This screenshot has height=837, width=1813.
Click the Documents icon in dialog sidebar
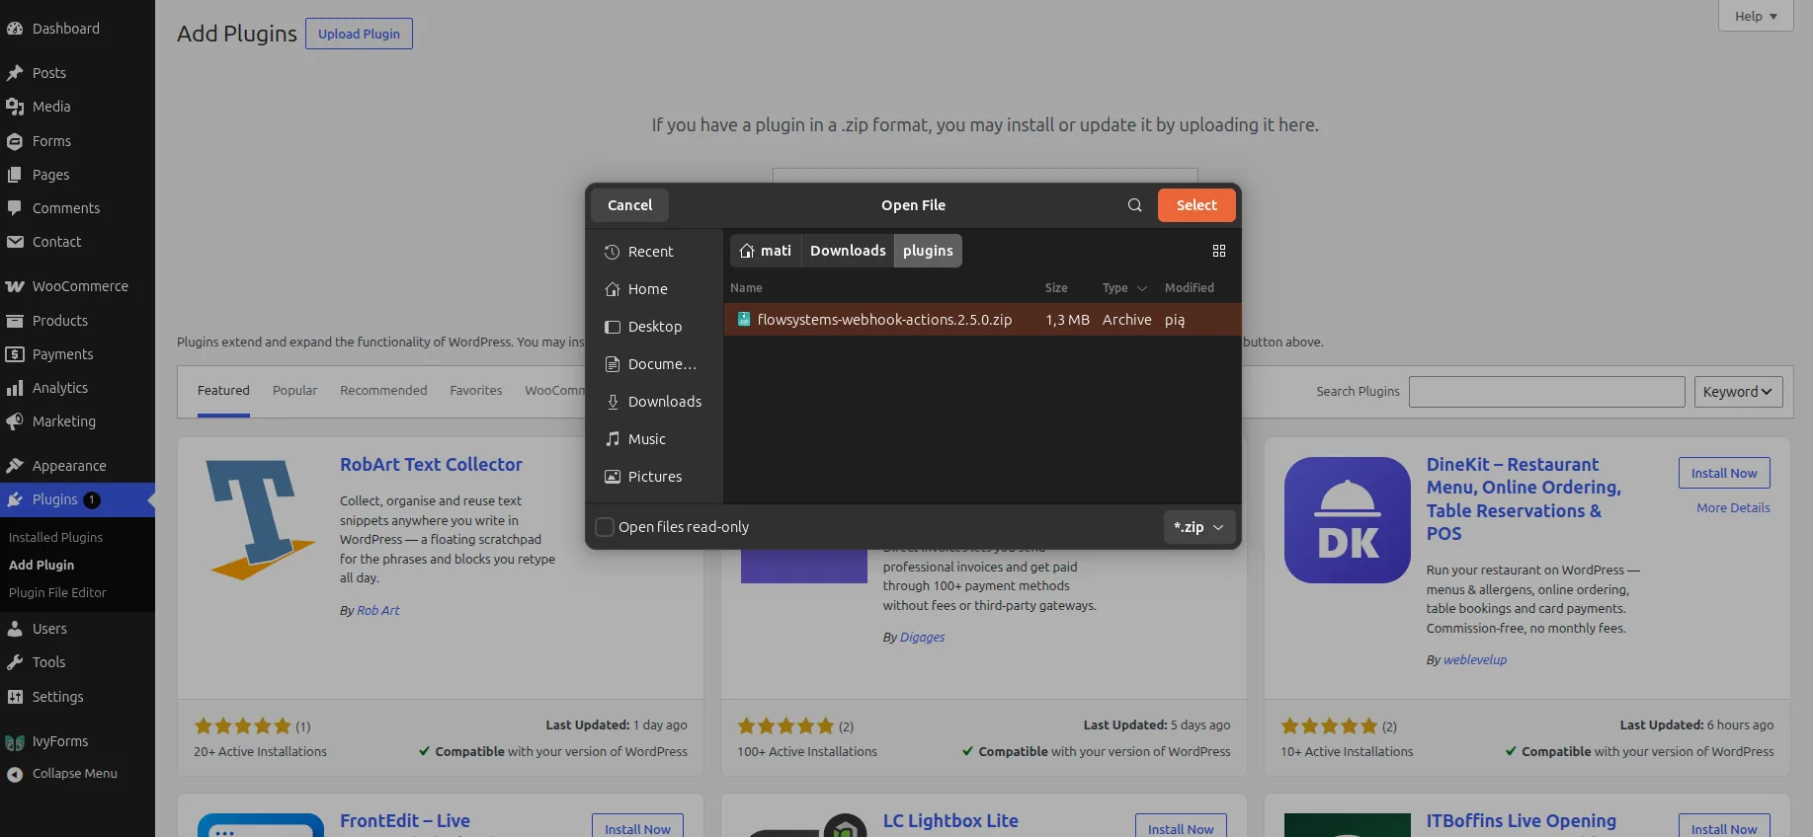tap(613, 364)
